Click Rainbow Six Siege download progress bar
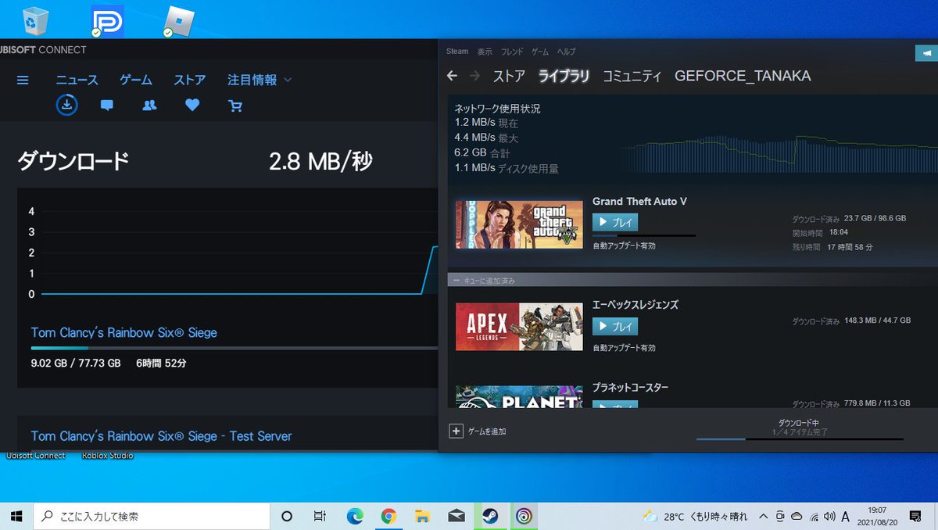Image resolution: width=938 pixels, height=530 pixels. pyautogui.click(x=234, y=348)
